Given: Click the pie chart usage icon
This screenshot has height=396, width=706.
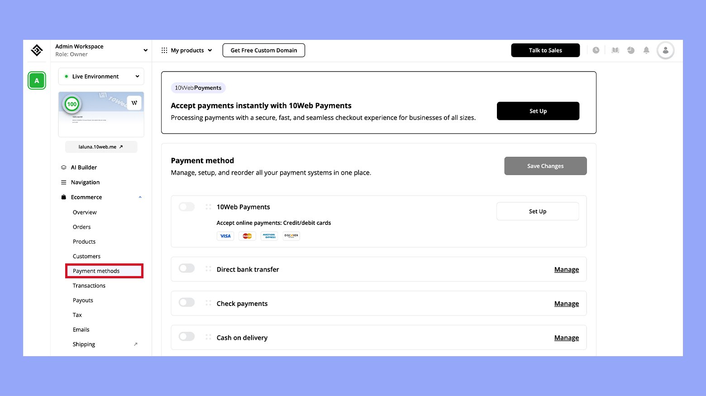Looking at the screenshot, I should coord(631,50).
